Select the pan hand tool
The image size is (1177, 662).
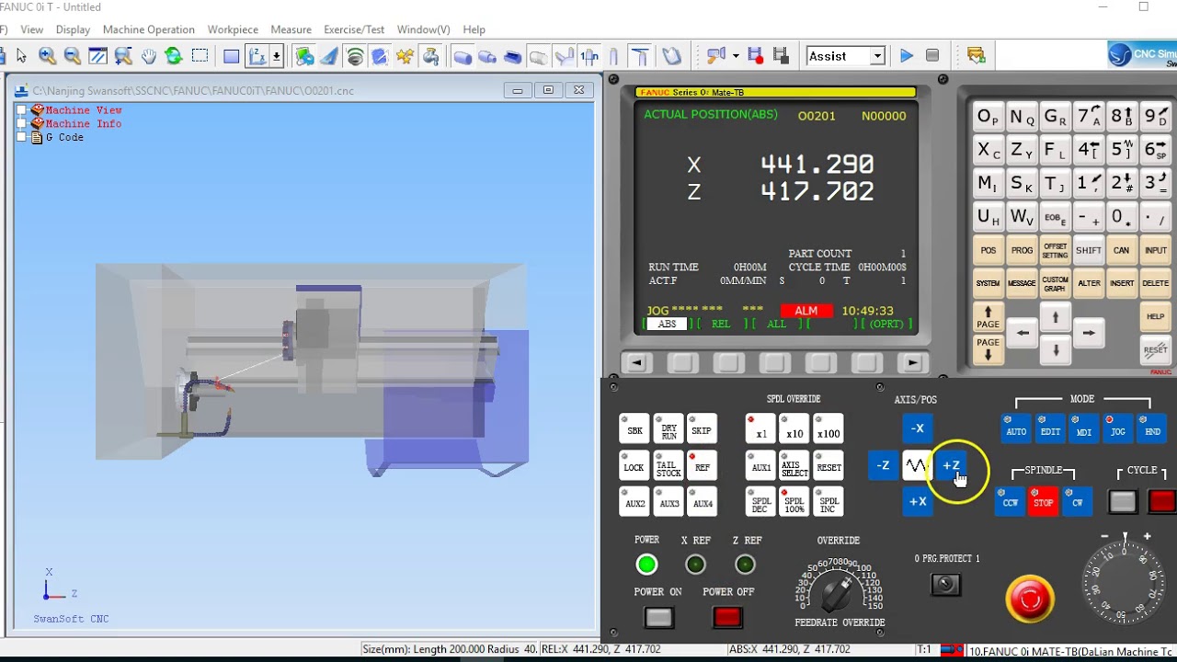(x=149, y=56)
